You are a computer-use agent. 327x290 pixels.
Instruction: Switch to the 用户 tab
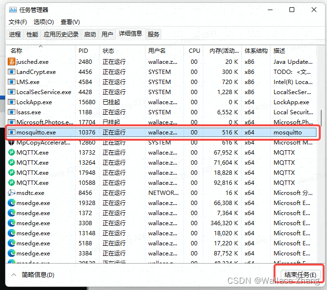pyautogui.click(x=107, y=34)
